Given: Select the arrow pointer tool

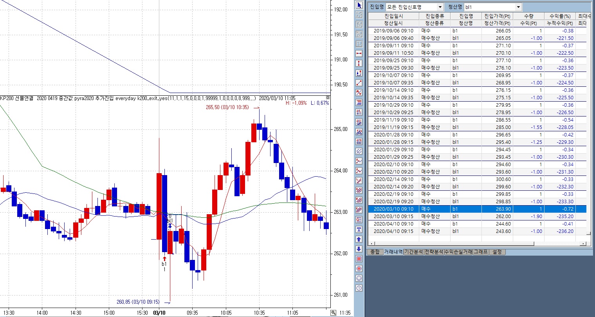Looking at the screenshot, I should point(359,5).
